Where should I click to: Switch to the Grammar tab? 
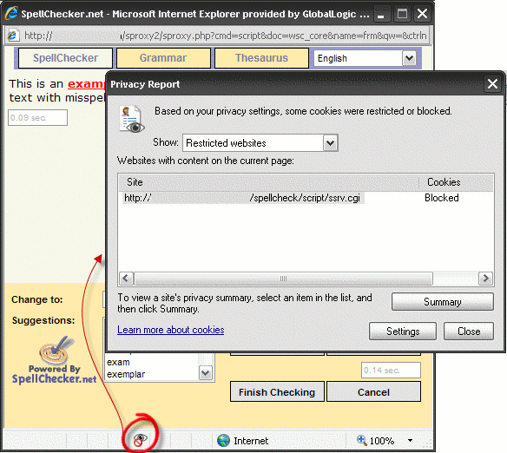point(163,58)
